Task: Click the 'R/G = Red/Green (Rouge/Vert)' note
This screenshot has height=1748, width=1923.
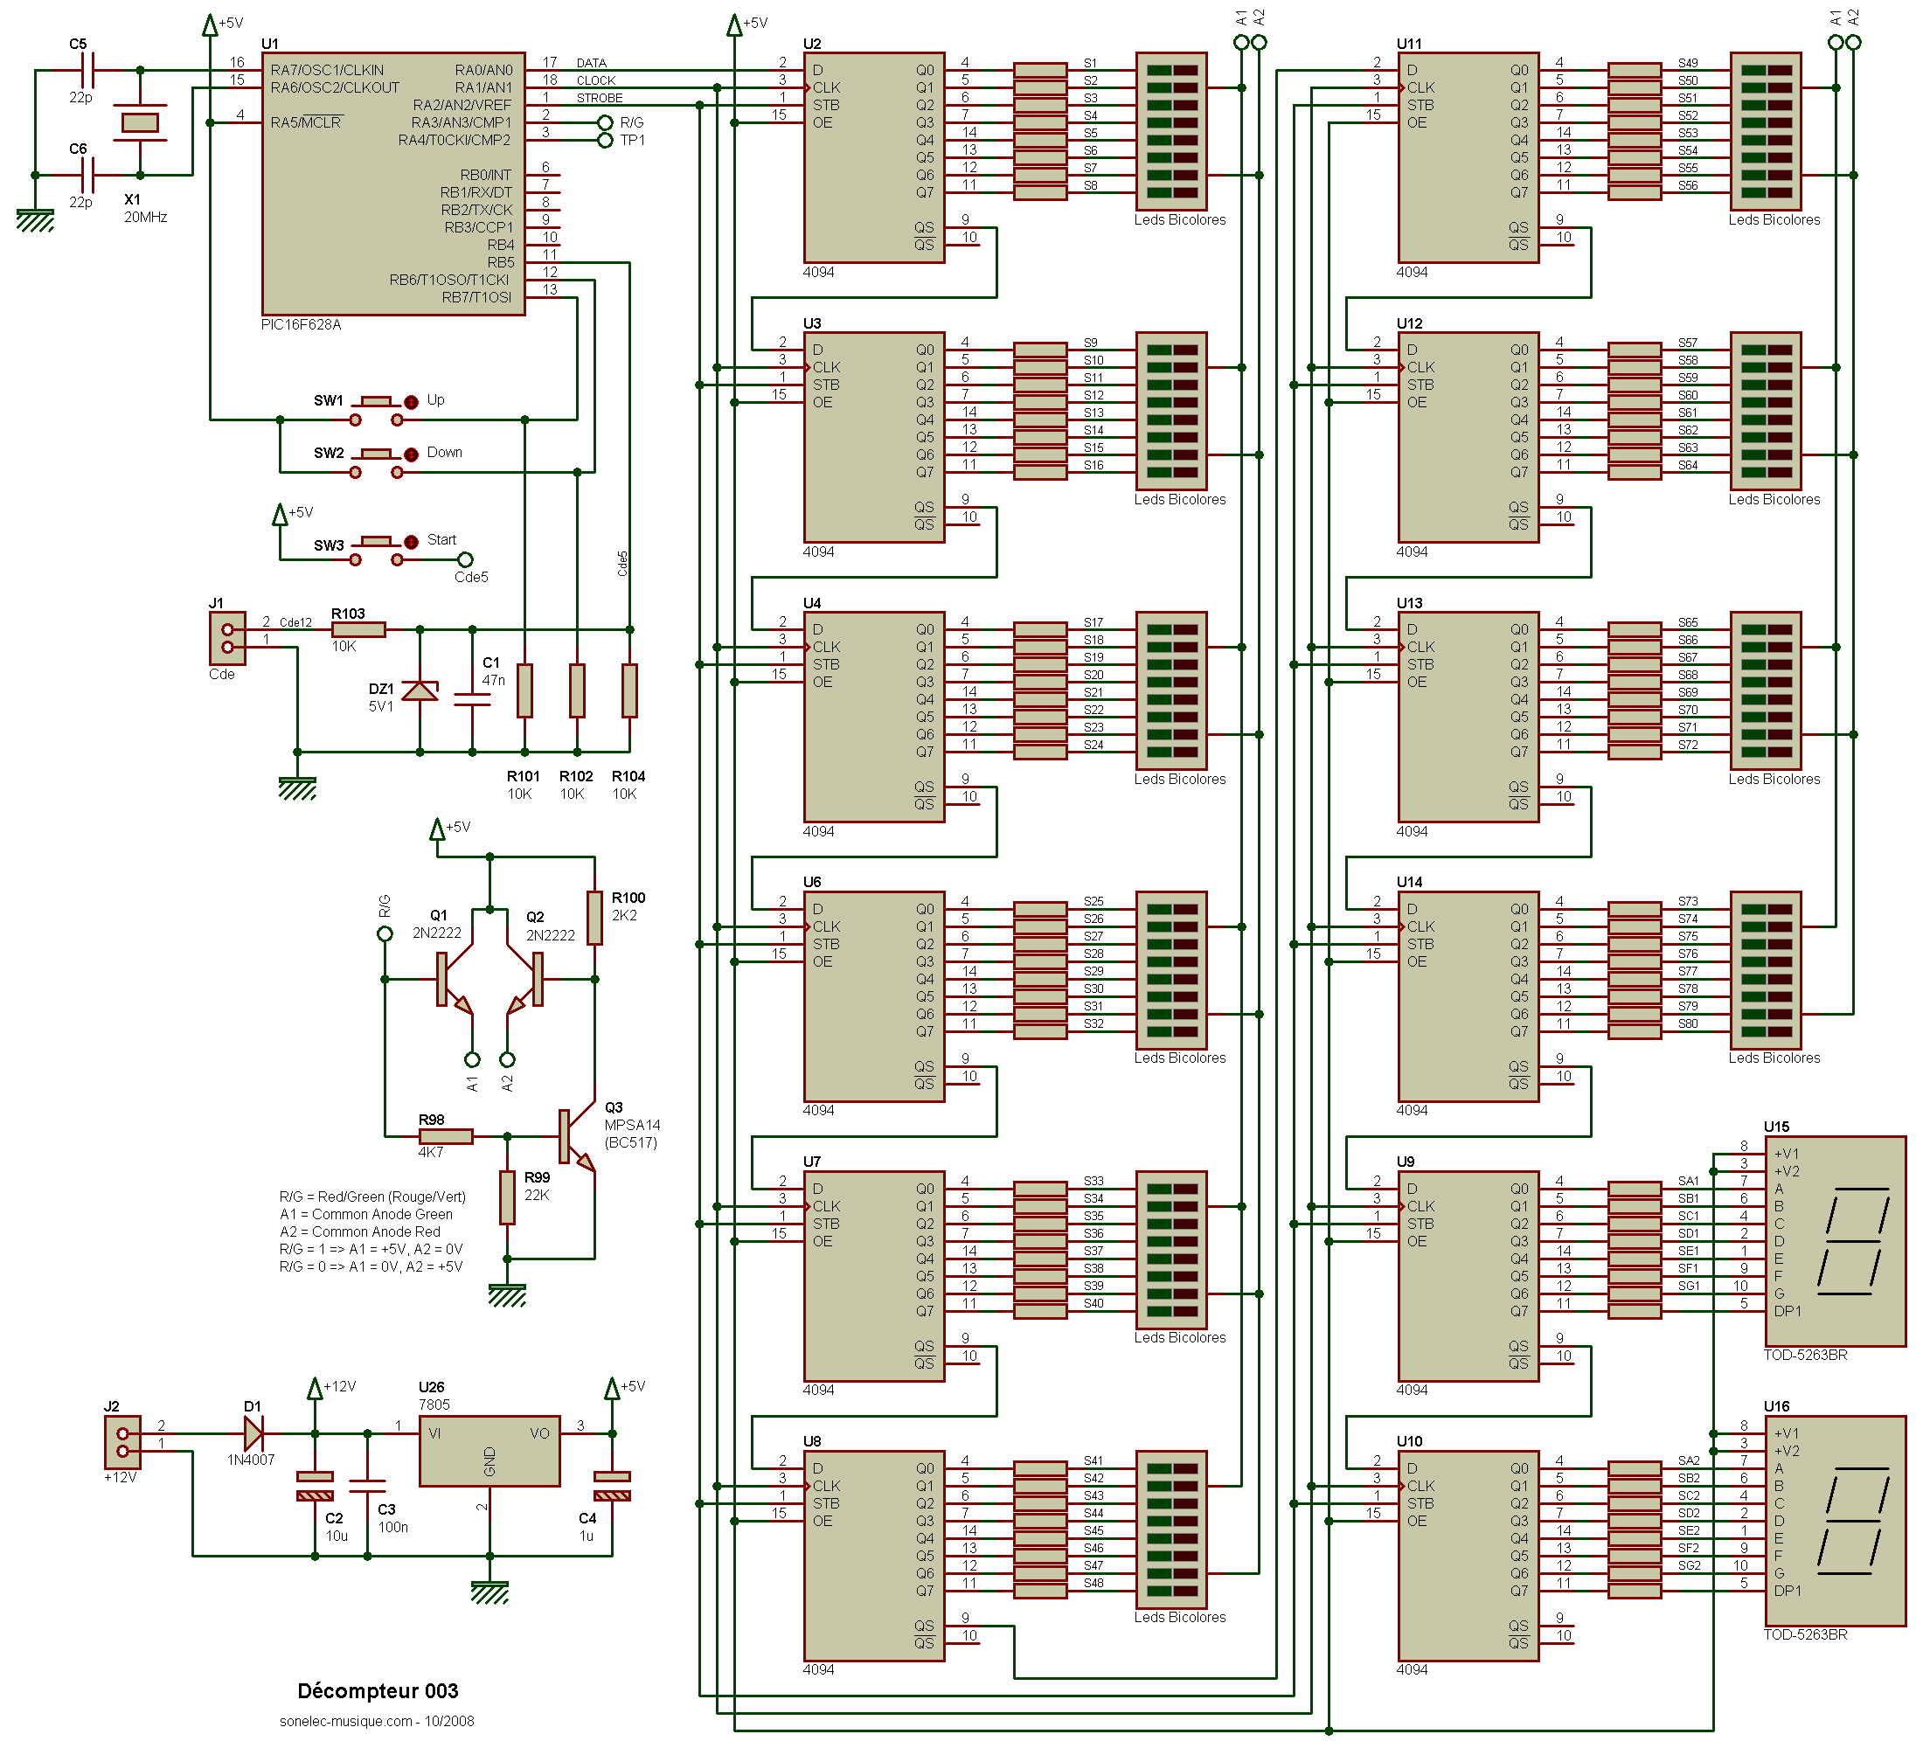Action: pos(373,1197)
